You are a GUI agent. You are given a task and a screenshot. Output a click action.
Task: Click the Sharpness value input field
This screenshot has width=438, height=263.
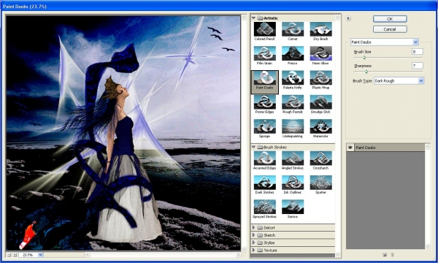(418, 66)
